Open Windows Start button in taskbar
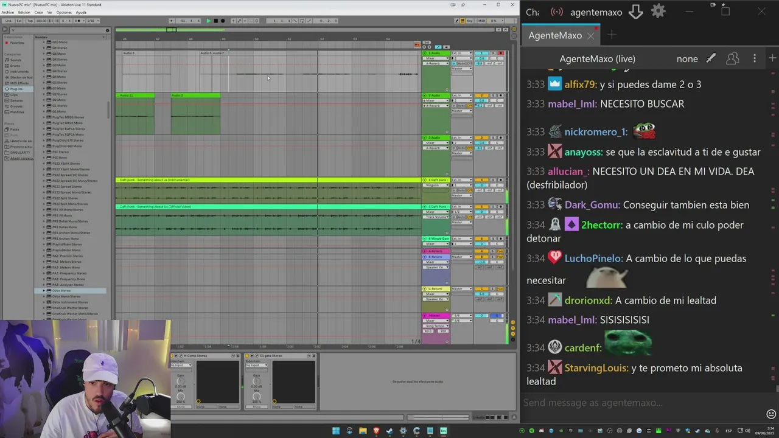The image size is (779, 438). coord(336,431)
